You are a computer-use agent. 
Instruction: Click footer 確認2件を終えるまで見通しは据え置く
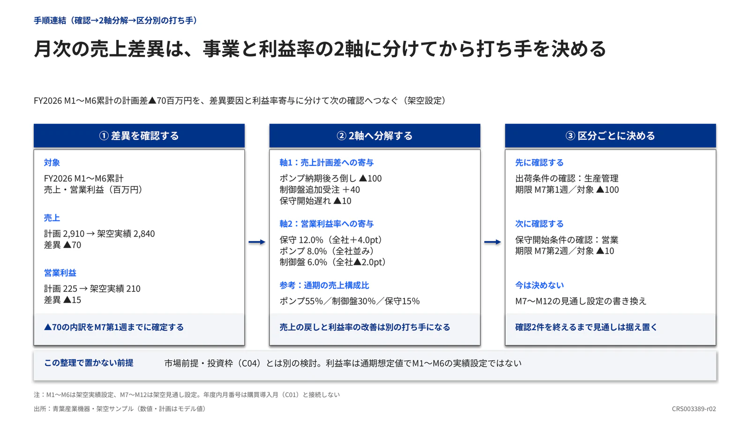click(586, 327)
